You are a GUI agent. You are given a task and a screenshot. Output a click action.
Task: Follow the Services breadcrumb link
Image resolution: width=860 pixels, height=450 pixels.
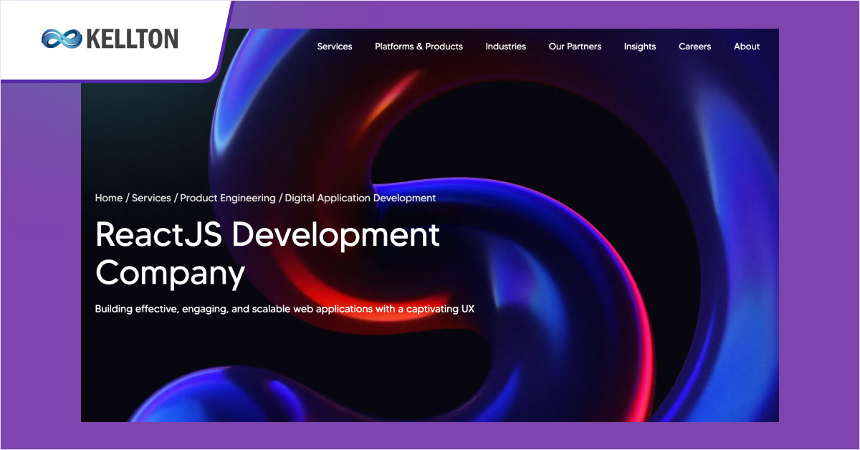(x=151, y=198)
